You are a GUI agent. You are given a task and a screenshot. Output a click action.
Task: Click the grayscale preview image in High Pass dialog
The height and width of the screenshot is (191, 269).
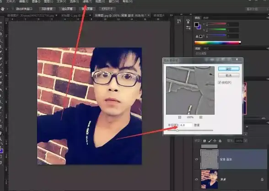pos(190,90)
